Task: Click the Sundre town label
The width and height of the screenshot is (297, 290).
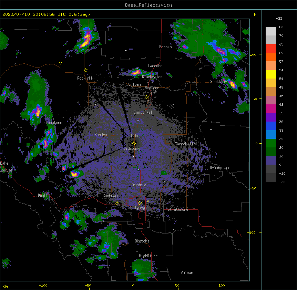Action: 101,135
